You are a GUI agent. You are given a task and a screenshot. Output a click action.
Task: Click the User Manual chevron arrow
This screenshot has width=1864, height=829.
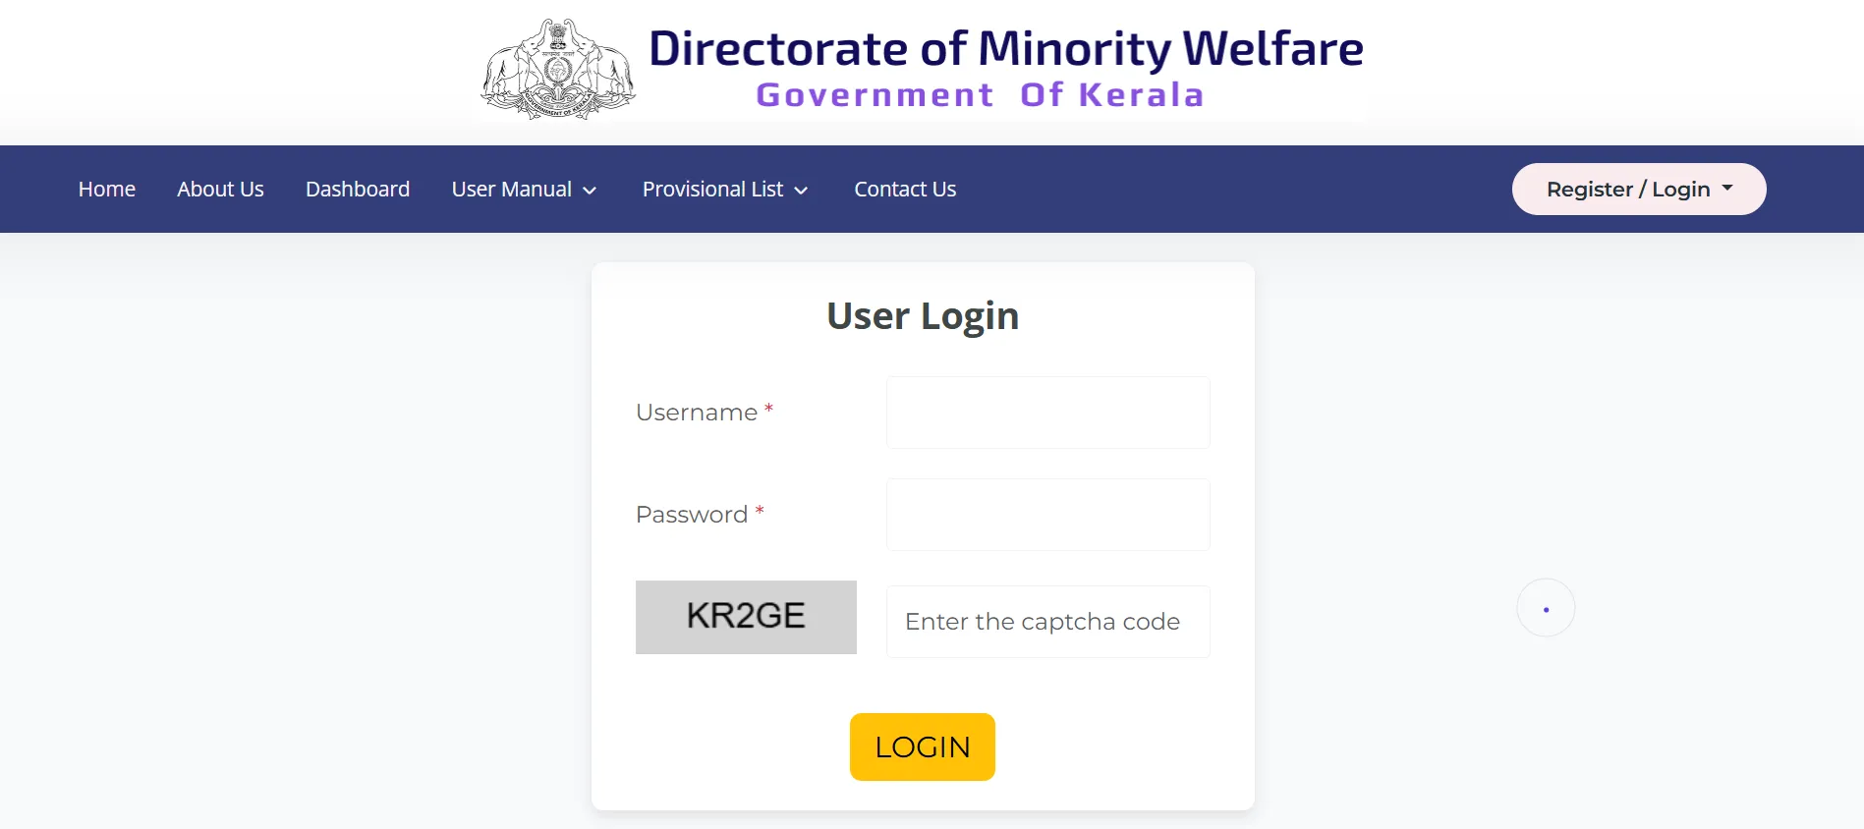[x=590, y=191]
